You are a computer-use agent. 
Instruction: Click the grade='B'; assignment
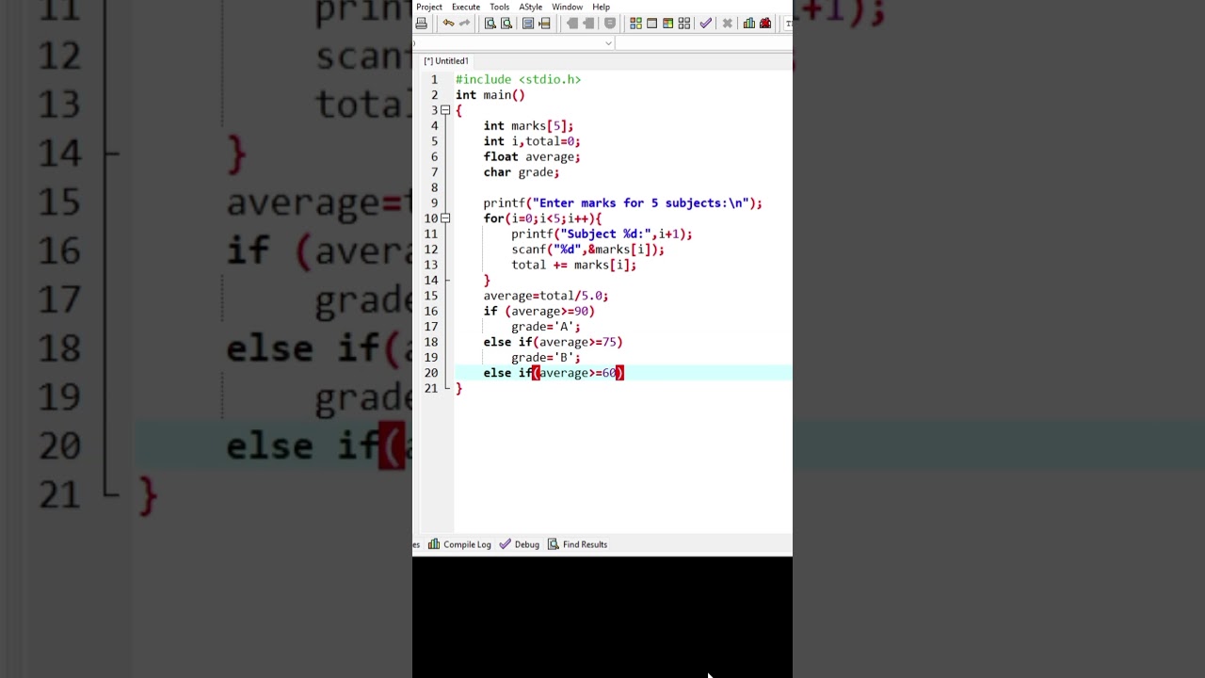click(546, 358)
